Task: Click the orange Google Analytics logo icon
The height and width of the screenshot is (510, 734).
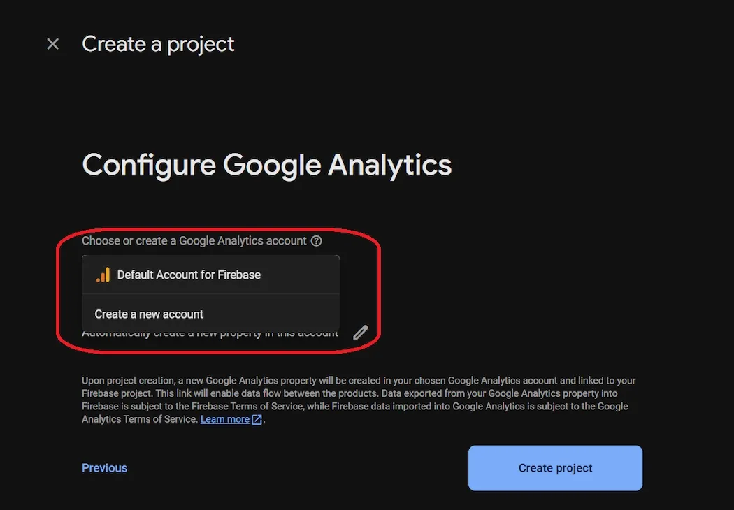Action: 103,275
